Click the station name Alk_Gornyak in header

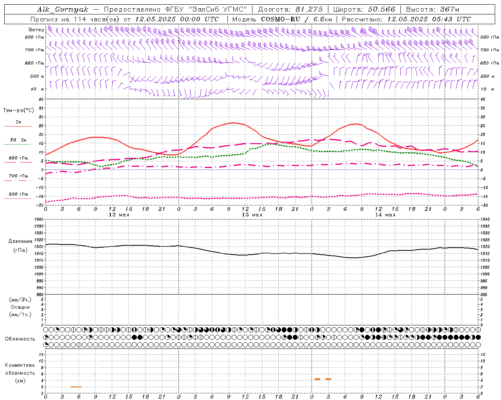(63, 9)
